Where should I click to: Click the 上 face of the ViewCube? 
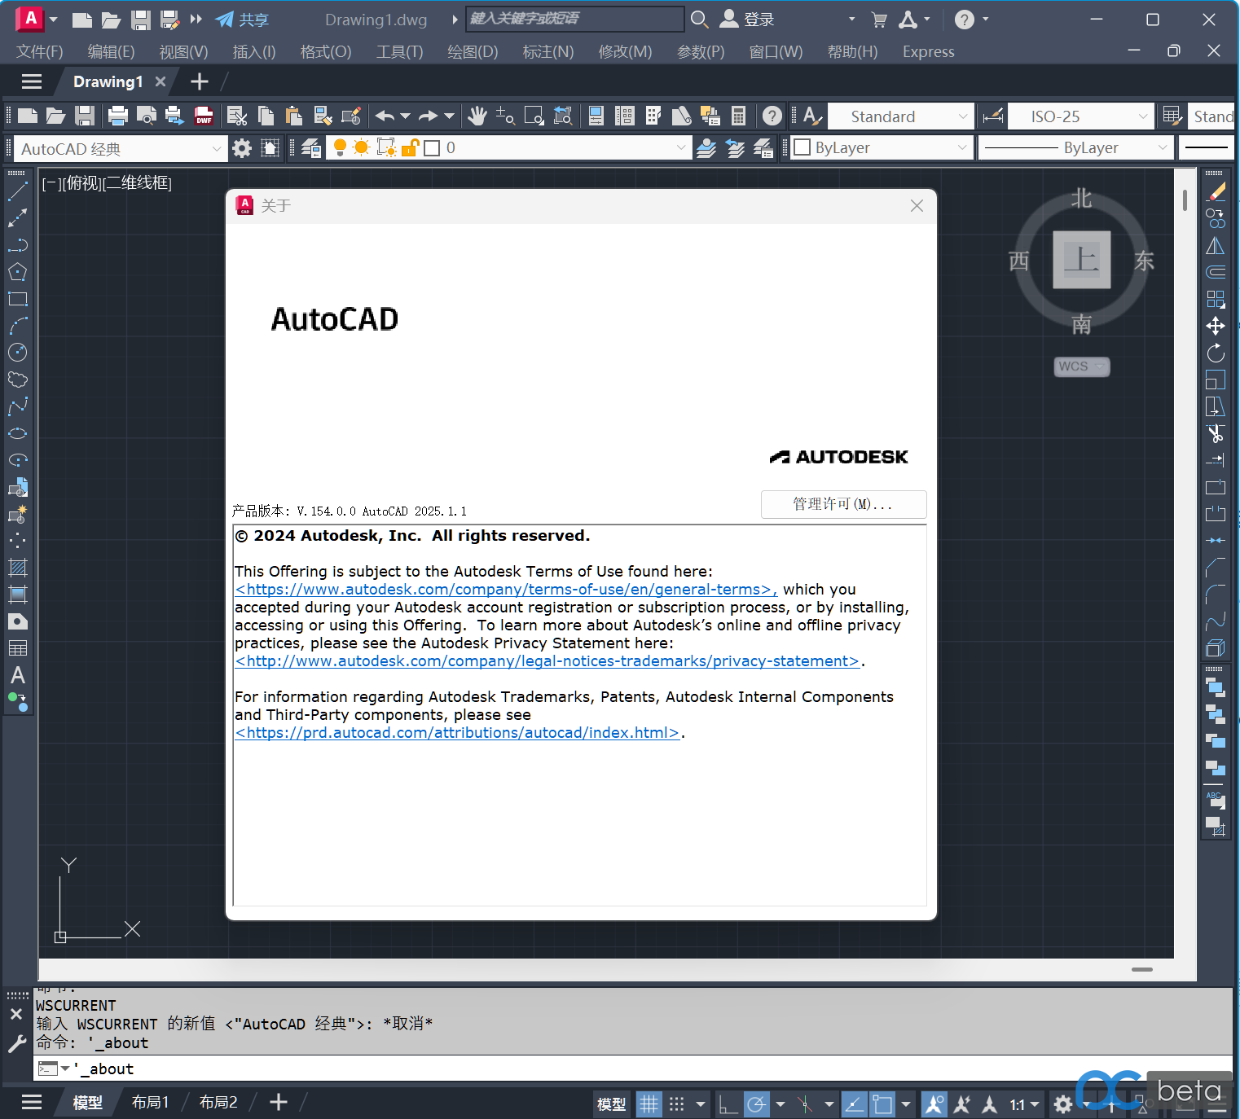(x=1081, y=259)
